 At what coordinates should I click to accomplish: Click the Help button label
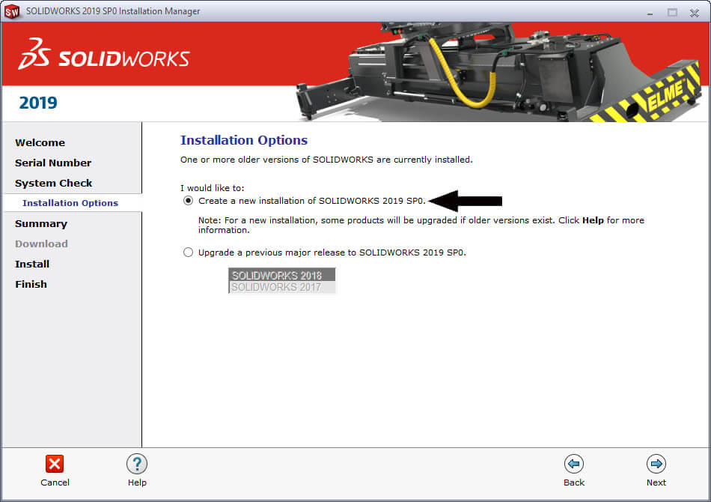tap(137, 483)
